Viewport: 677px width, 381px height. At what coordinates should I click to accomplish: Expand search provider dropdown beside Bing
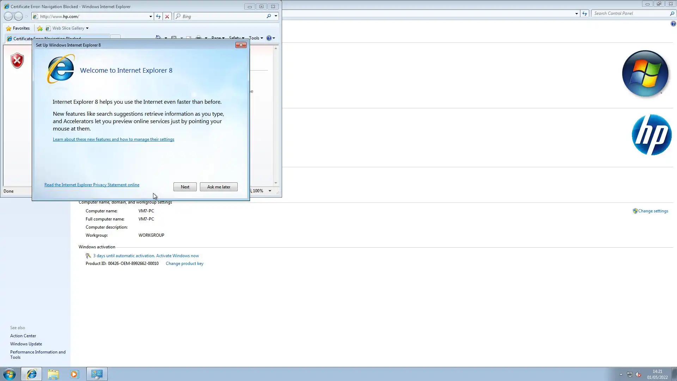pos(276,16)
